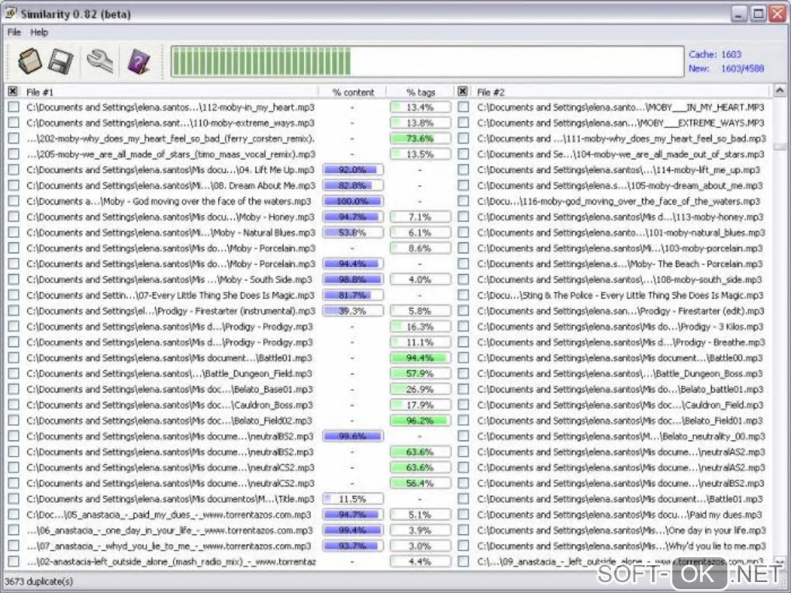Select file #2 'Prodigy - Breathe.mp3'
The width and height of the screenshot is (791, 593).
pos(621,342)
